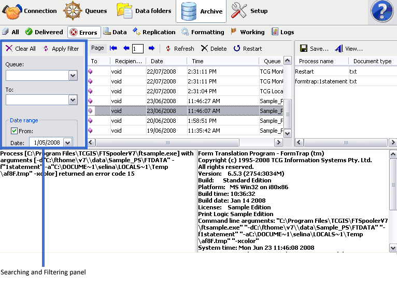Click the page number input field
Viewport: 397px width, 285px height.
[137, 49]
